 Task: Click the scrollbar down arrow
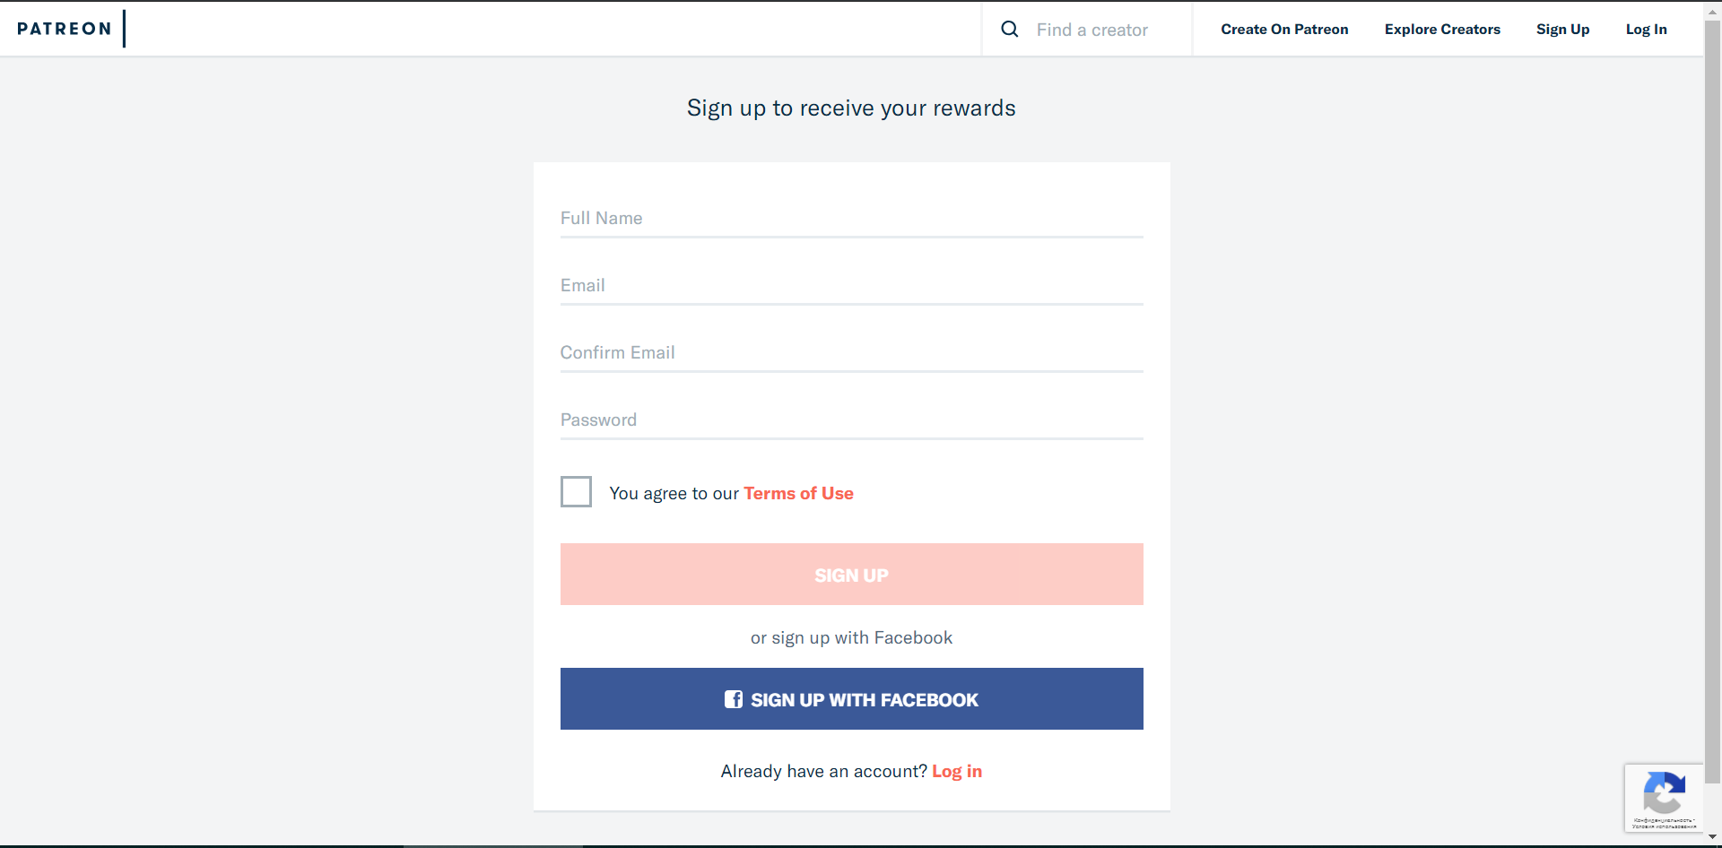(x=1712, y=837)
